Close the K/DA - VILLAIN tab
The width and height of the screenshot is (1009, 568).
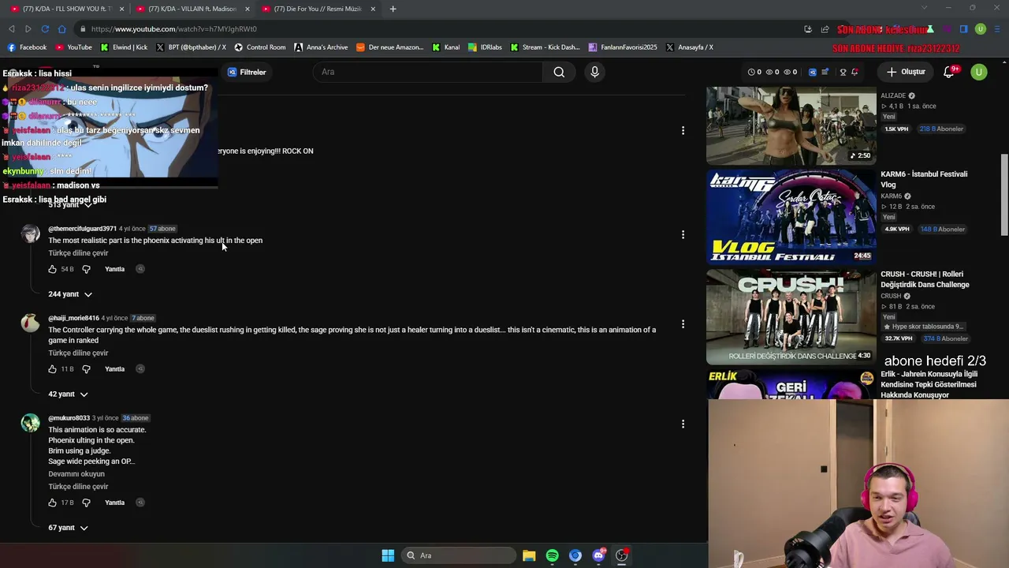pos(247,9)
